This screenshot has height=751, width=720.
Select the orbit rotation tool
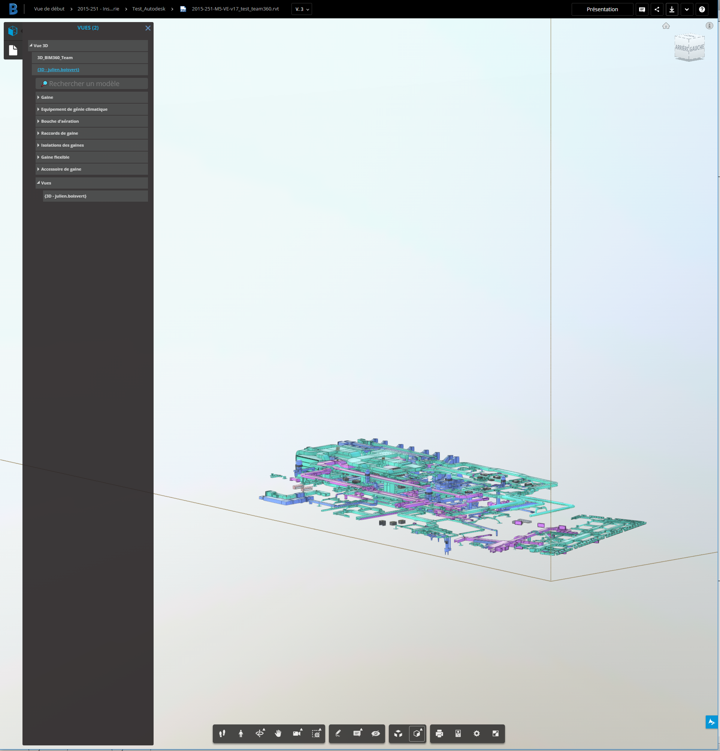point(260,733)
